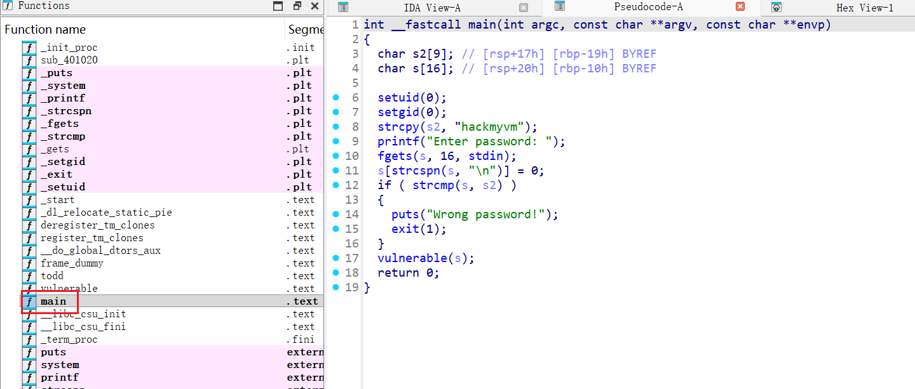Maximize the Functions panel
Viewport: 915px width, 389px height.
(x=278, y=6)
